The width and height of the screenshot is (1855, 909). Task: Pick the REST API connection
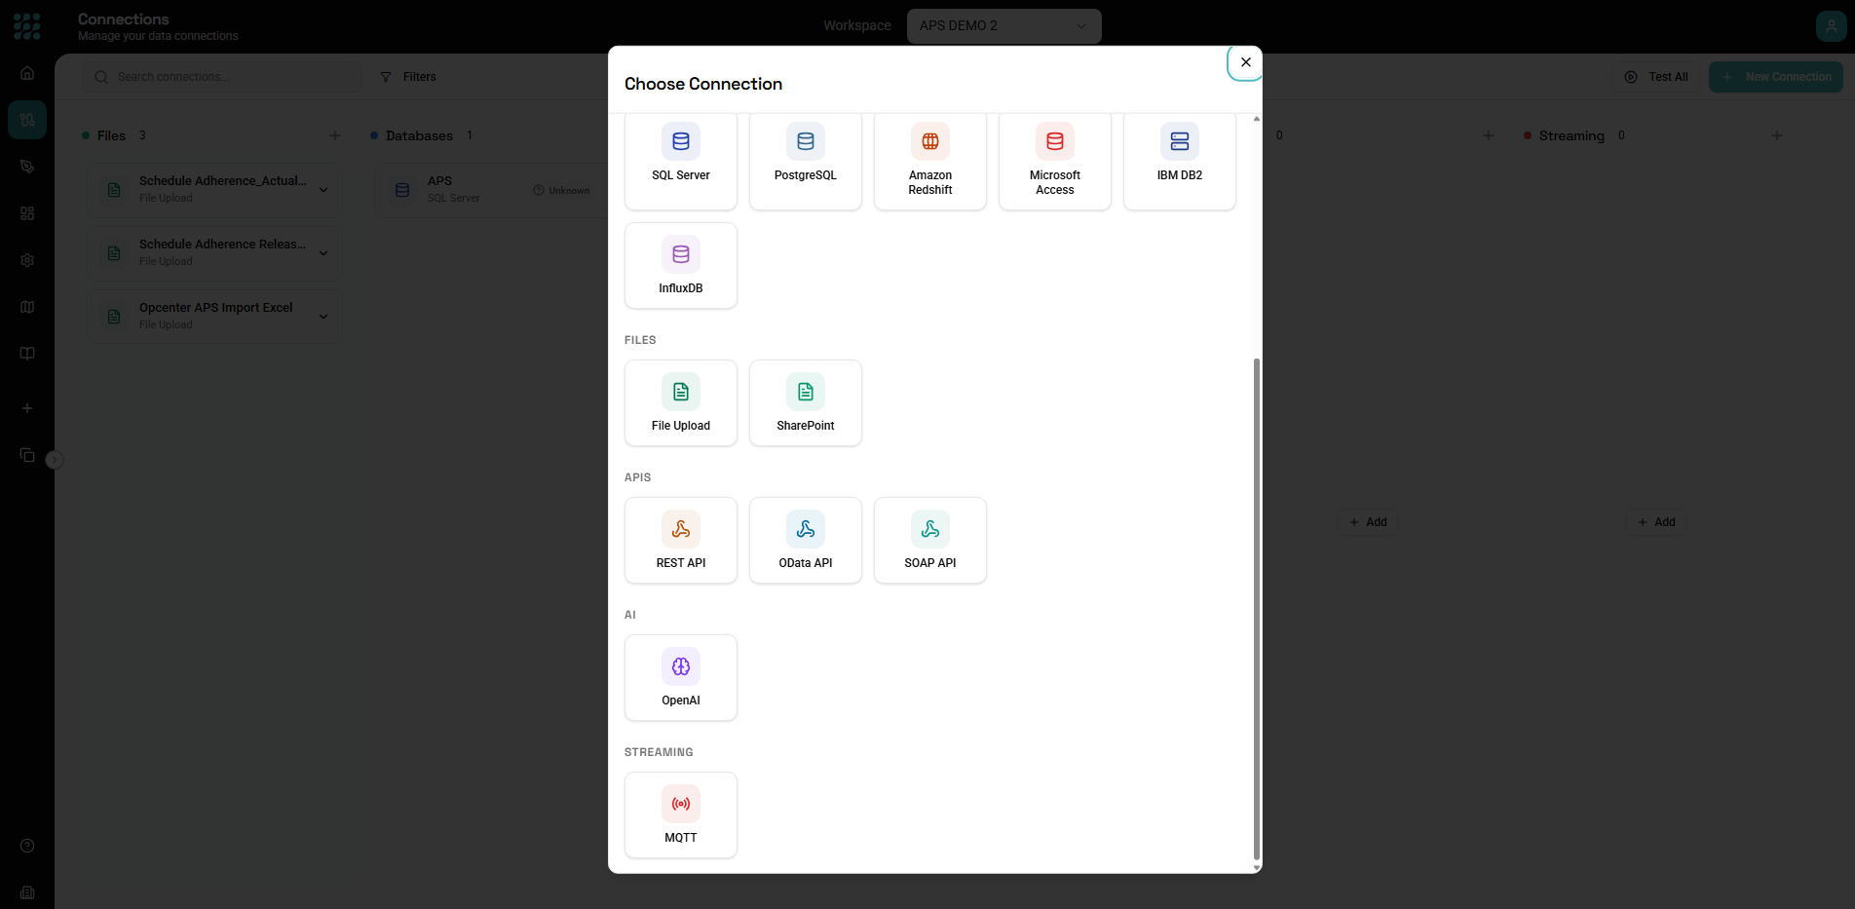(680, 541)
